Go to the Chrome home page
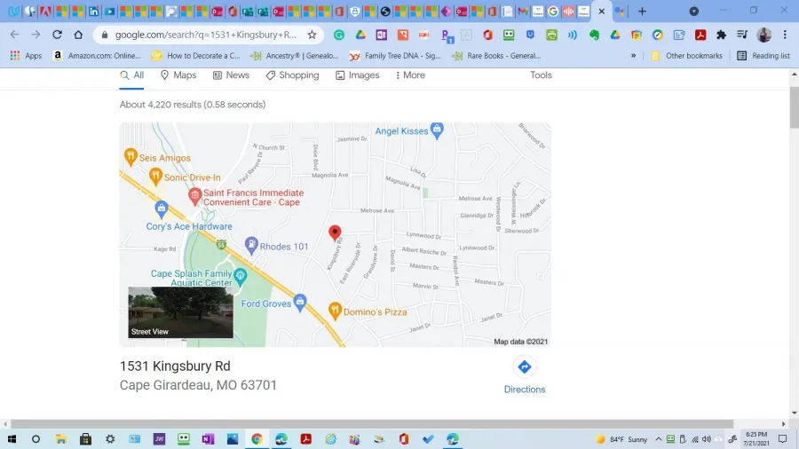The image size is (799, 449). click(x=78, y=35)
